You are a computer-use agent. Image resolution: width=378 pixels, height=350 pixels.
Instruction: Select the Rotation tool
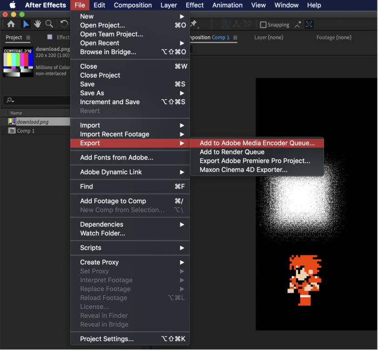pos(64,24)
